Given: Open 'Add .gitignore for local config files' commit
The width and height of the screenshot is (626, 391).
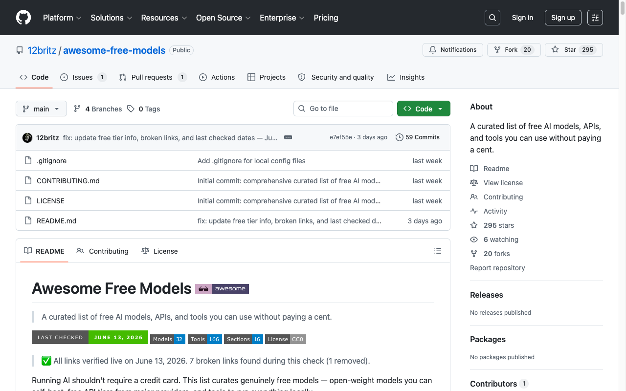Looking at the screenshot, I should (x=251, y=161).
